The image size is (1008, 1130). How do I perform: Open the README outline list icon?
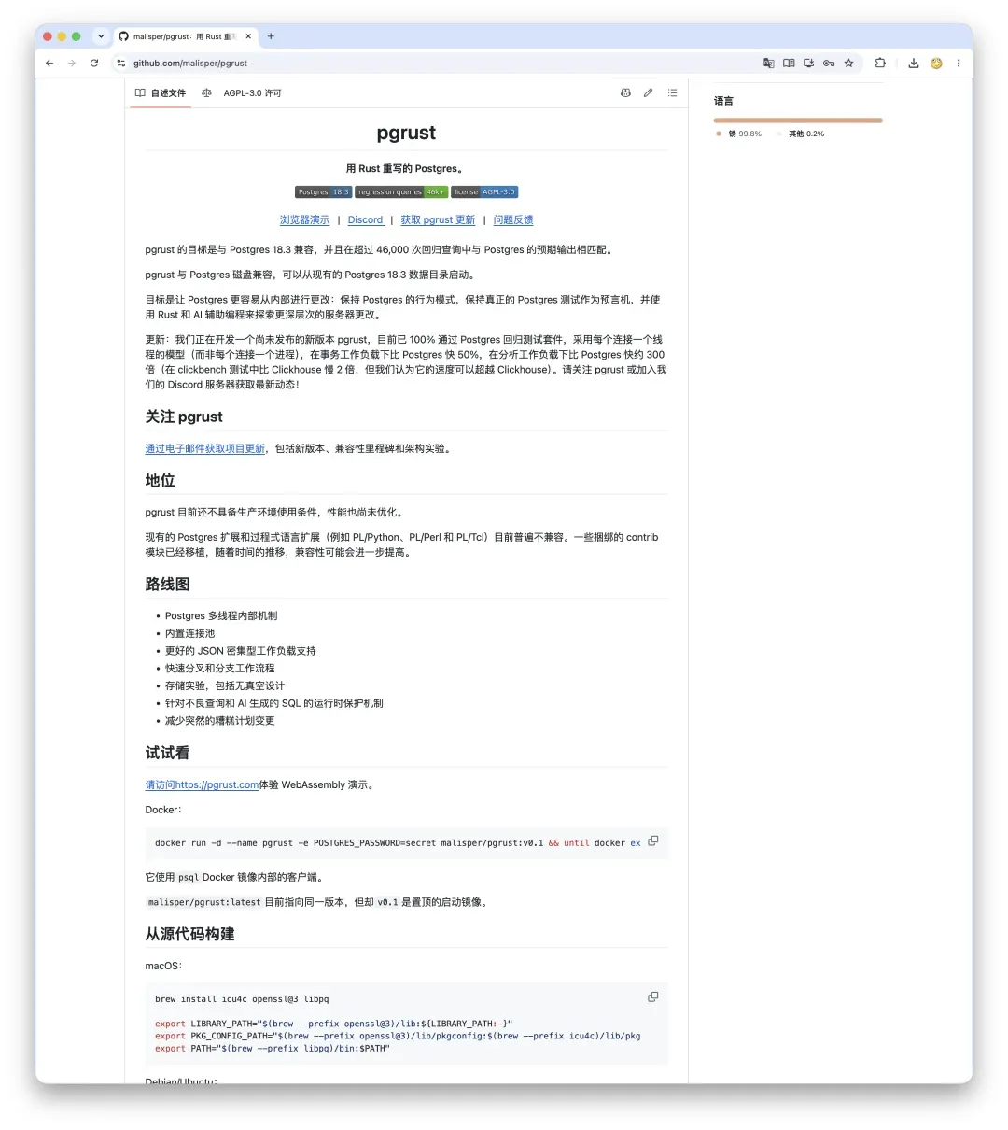(x=672, y=93)
